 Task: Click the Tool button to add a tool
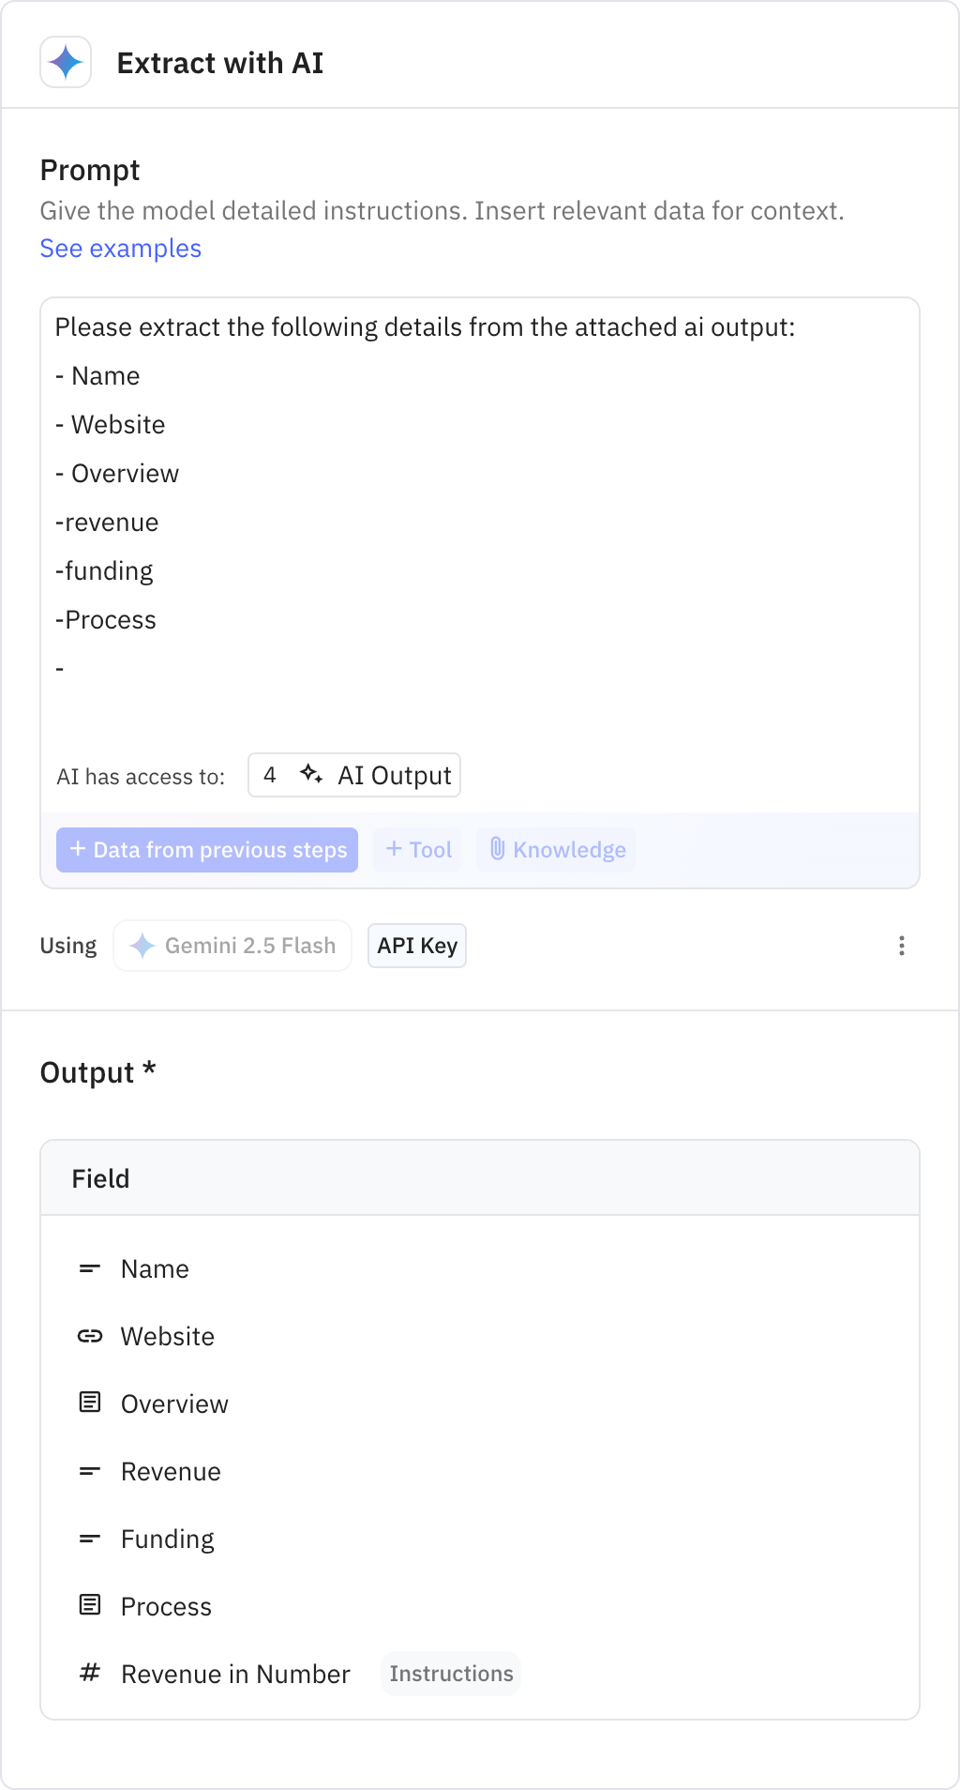(417, 849)
